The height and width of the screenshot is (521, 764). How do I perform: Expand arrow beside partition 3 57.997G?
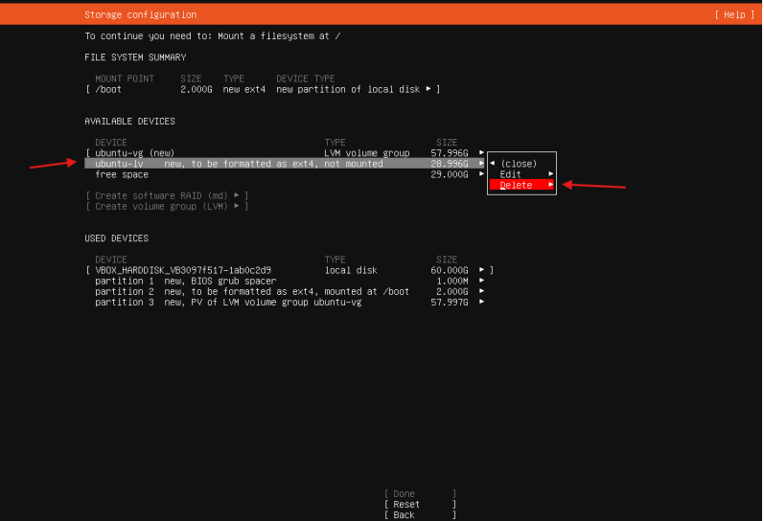coord(481,302)
